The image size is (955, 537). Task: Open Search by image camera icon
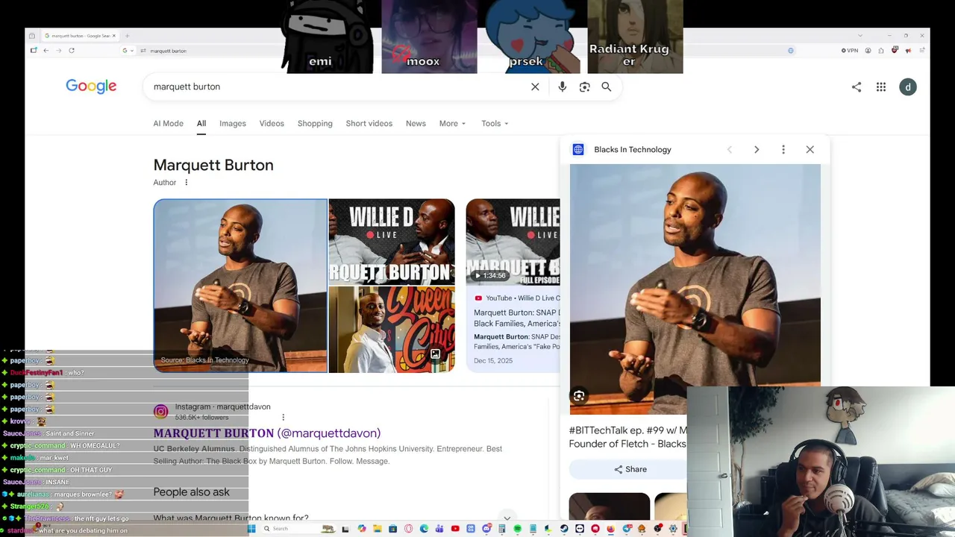click(x=585, y=87)
